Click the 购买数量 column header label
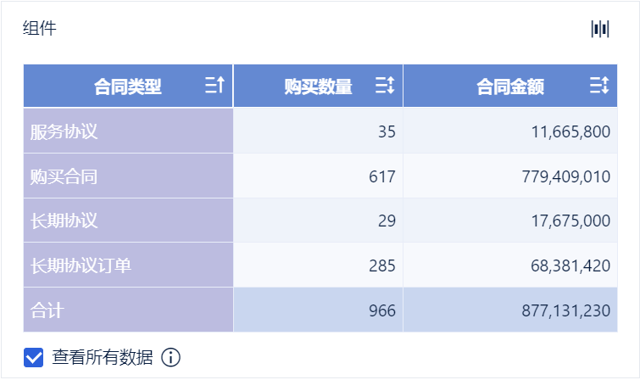The width and height of the screenshot is (640, 380). [318, 87]
